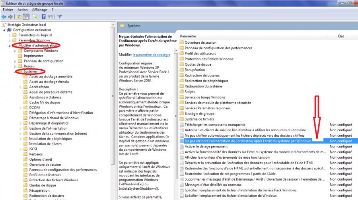Open the ? help menu
This screenshot has height=200, width=358.
(x=52, y=10)
